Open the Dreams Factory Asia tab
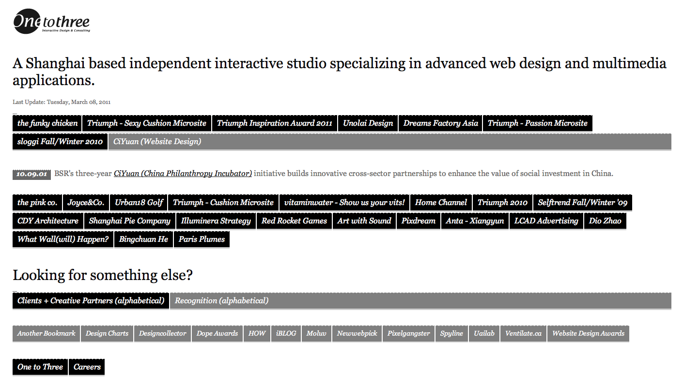Image resolution: width=684 pixels, height=384 pixels. 441,123
